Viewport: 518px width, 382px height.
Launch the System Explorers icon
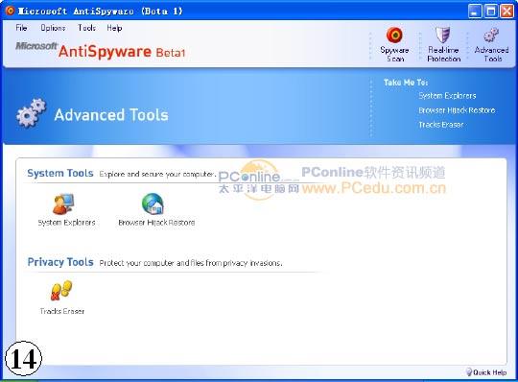[x=63, y=203]
